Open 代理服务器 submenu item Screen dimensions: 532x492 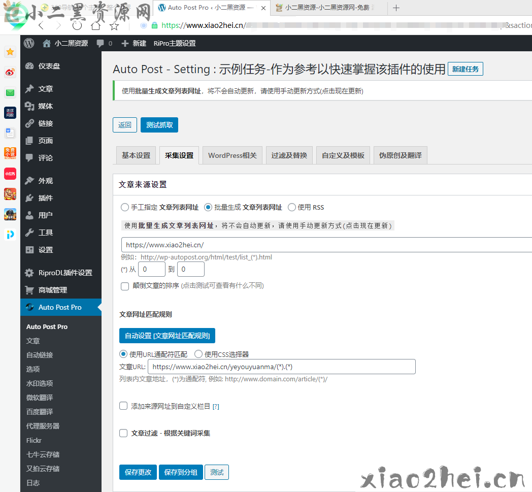pyautogui.click(x=43, y=426)
